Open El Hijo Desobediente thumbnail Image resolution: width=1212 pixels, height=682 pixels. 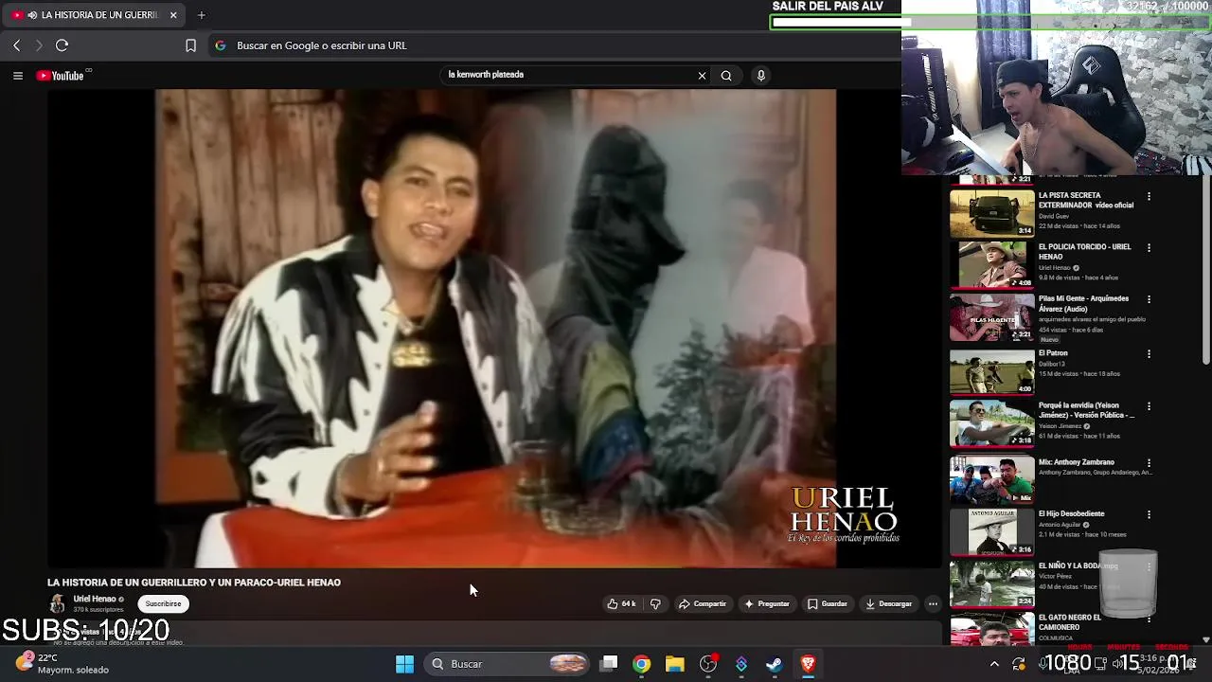tap(992, 532)
